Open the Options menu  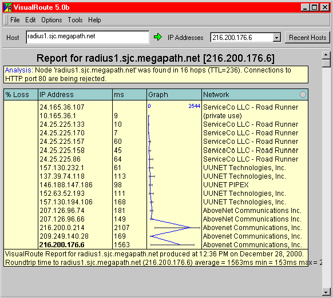pyautogui.click(x=51, y=20)
